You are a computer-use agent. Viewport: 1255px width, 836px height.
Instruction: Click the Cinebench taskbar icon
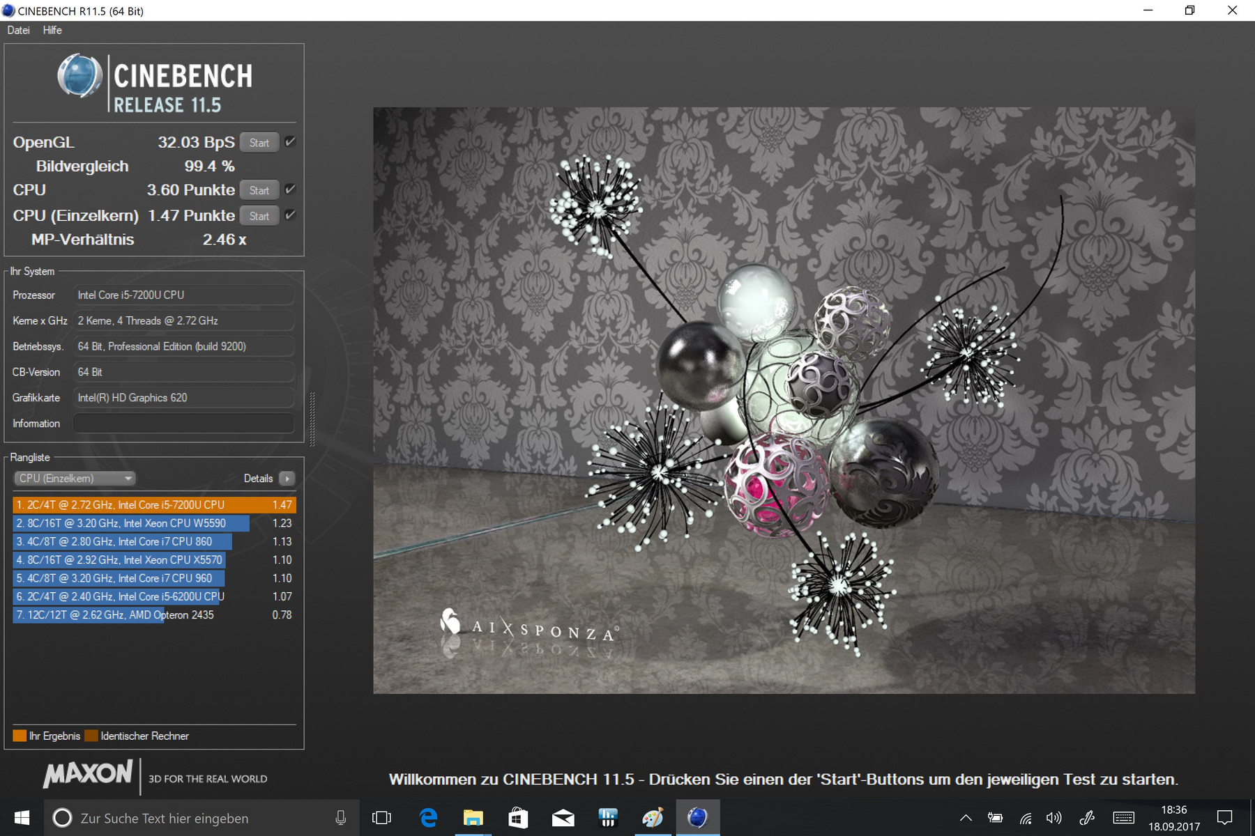pyautogui.click(x=698, y=818)
